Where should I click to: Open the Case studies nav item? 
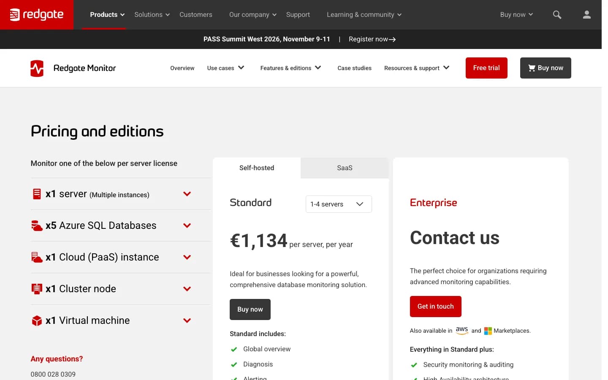[x=355, y=68]
